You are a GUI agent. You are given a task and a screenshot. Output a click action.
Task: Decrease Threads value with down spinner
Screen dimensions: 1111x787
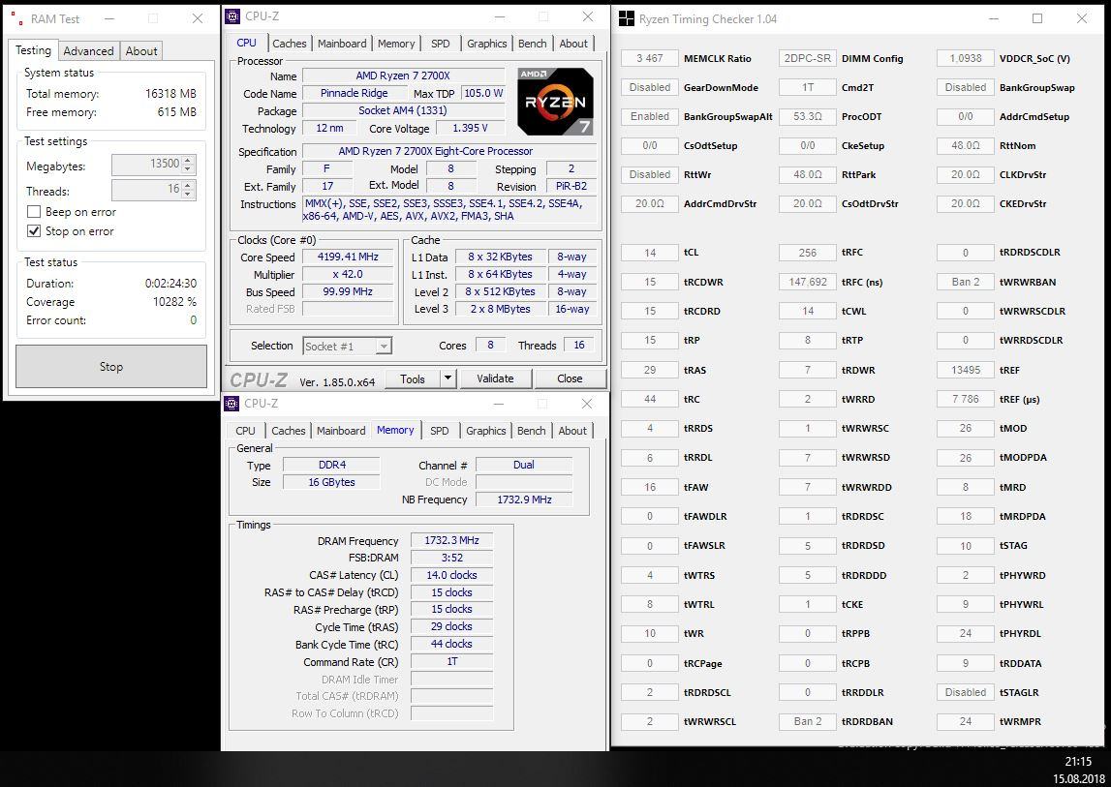[x=188, y=194]
